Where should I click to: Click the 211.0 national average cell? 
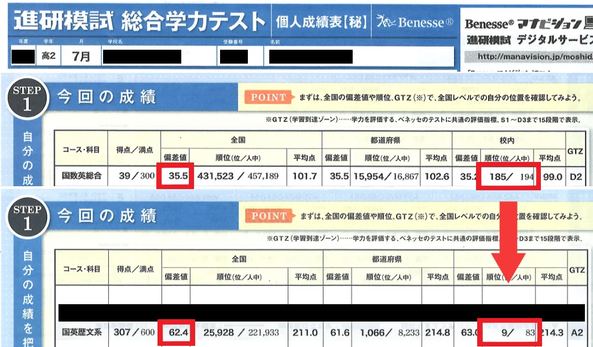305,333
